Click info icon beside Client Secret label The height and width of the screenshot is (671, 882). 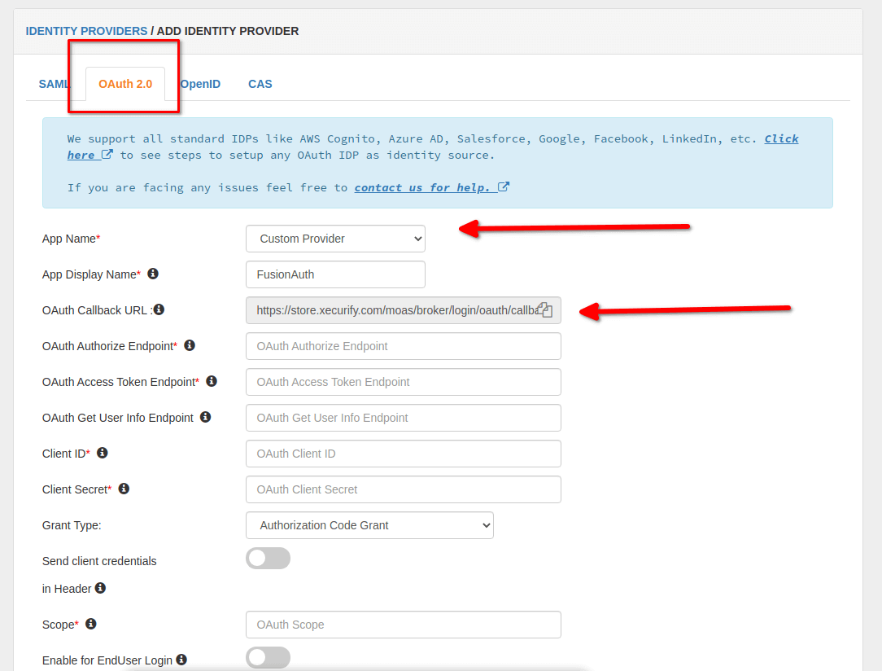click(x=124, y=489)
